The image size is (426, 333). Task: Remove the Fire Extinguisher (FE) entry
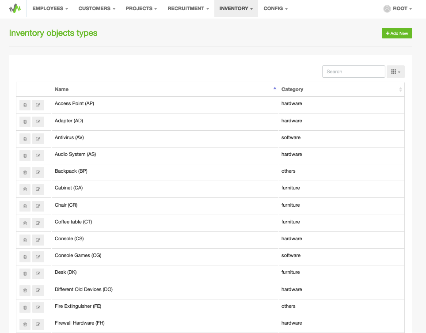[25, 307]
